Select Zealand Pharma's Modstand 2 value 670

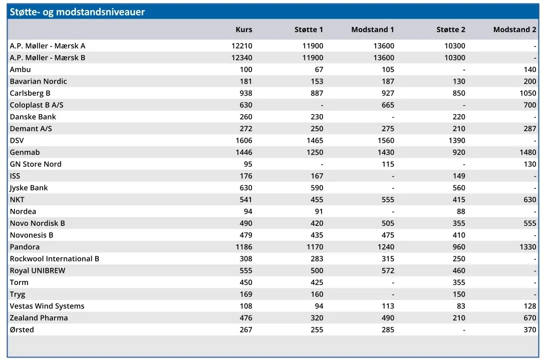point(530,318)
